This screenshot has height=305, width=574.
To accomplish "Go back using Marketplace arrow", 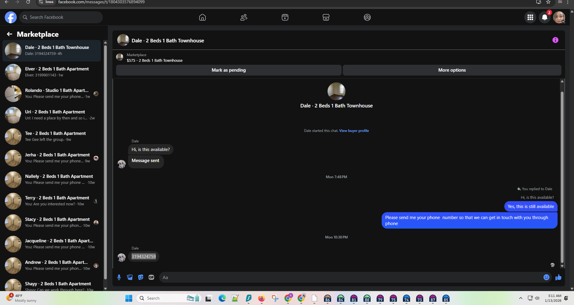I will tap(10, 34).
